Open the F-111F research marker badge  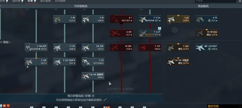[x=159, y=29]
